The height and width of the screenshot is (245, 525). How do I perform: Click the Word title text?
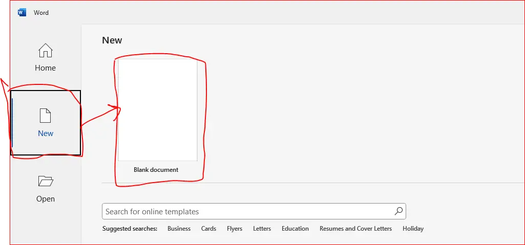[x=41, y=13]
